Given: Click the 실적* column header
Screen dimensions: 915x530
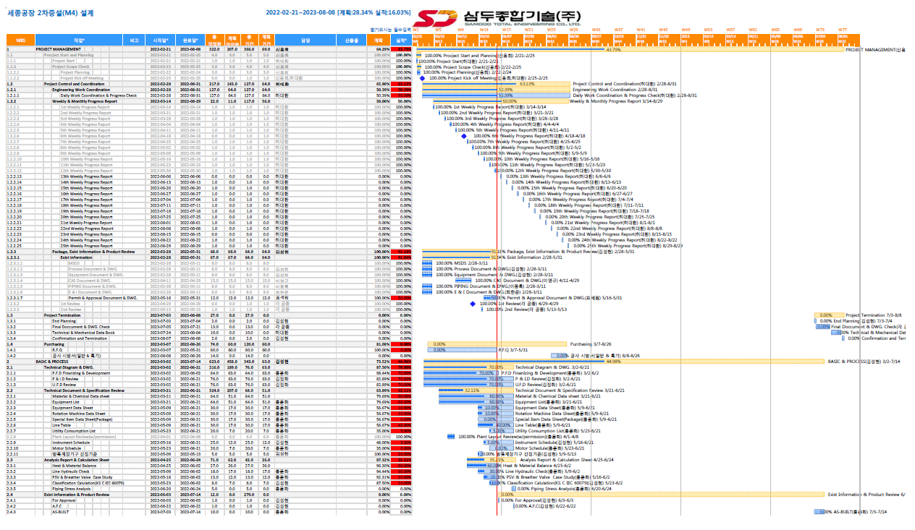Looking at the screenshot, I should click(402, 40).
